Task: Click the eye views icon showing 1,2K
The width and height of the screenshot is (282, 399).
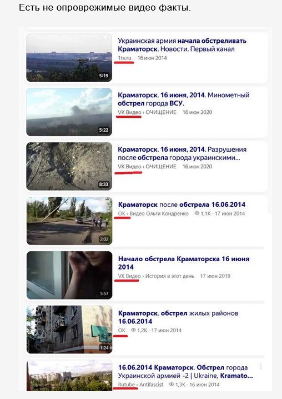Action: coord(133,330)
